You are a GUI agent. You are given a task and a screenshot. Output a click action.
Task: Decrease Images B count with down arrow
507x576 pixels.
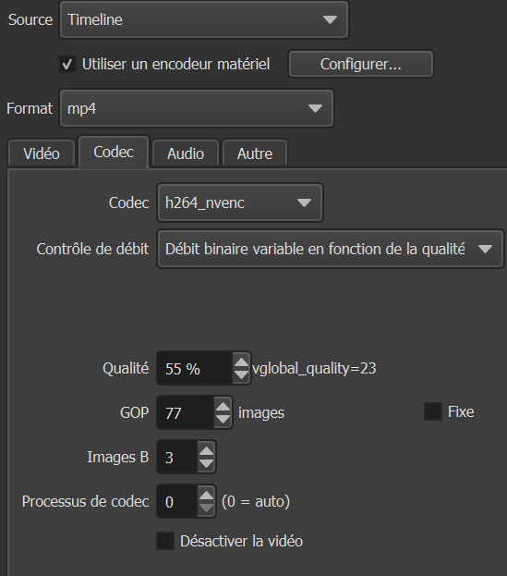[206, 463]
